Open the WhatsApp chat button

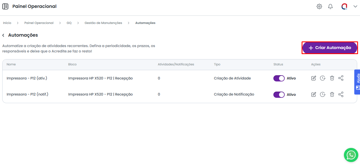coord(351,155)
